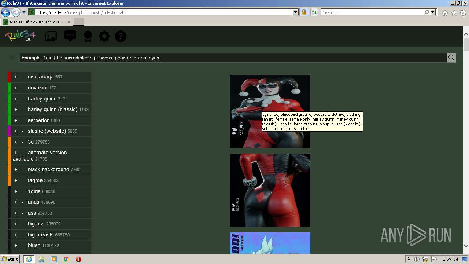The width and height of the screenshot is (469, 264).
Task: Exclude the black background tag with minus
Action: [22, 169]
